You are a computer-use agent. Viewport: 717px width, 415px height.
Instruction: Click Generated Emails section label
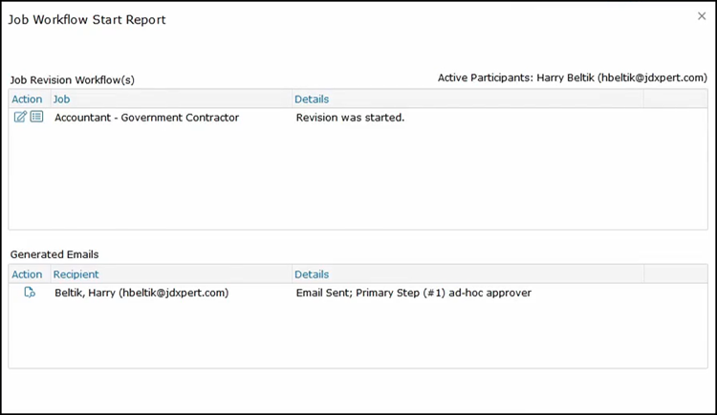tap(54, 254)
